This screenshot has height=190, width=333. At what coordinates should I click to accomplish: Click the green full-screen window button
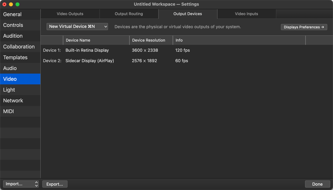(x=17, y=4)
